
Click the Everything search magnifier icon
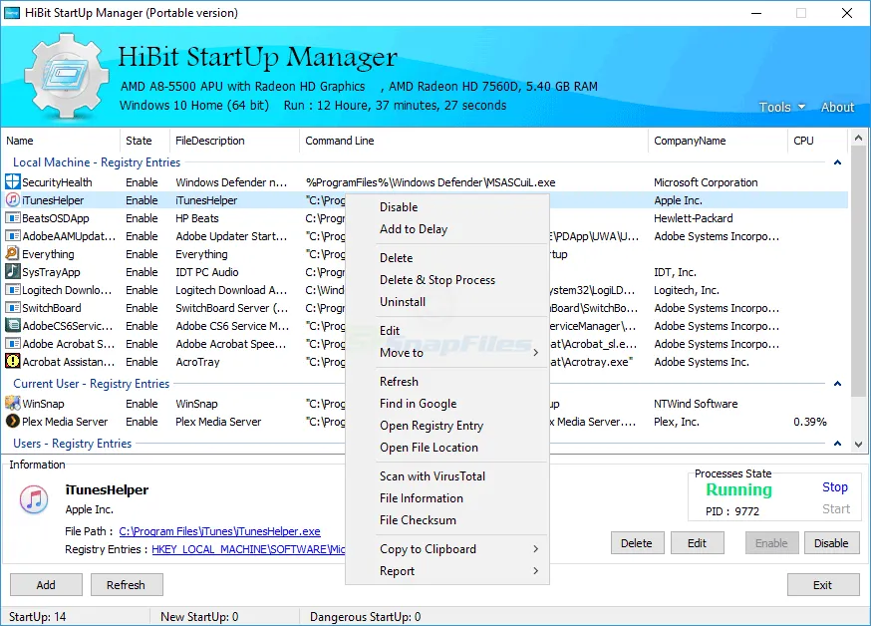point(12,254)
